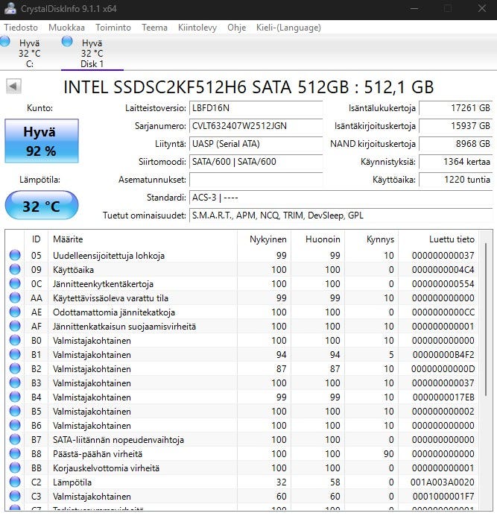
Task: Open the Teema menu
Action: [x=154, y=28]
